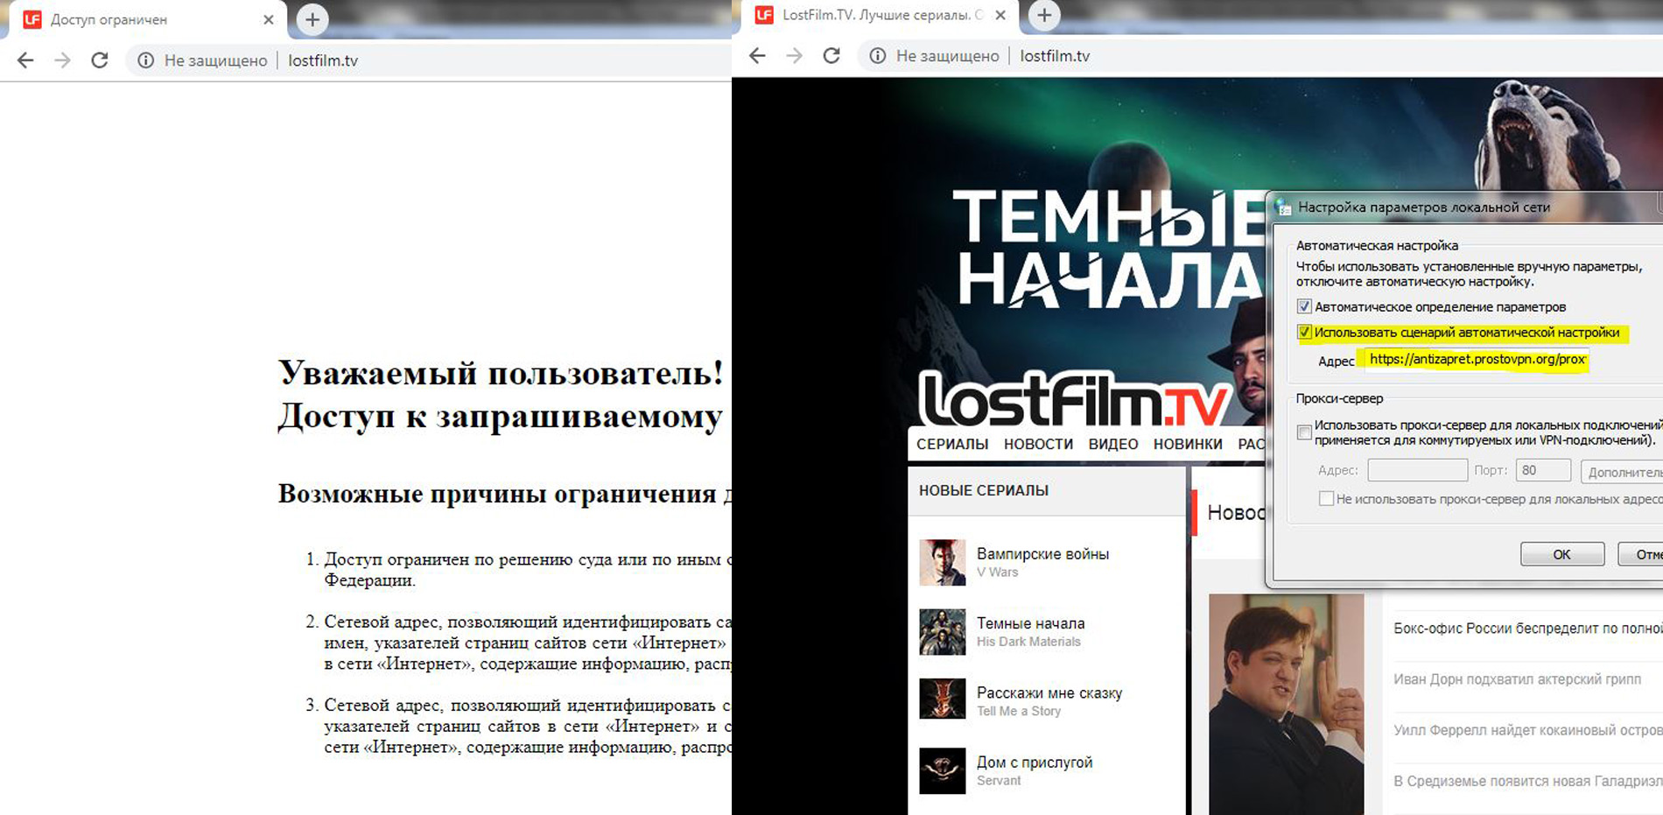Open news 'Иван Дорн подхватил актерский грипп'
This screenshot has height=815, width=1663.
tap(1517, 679)
